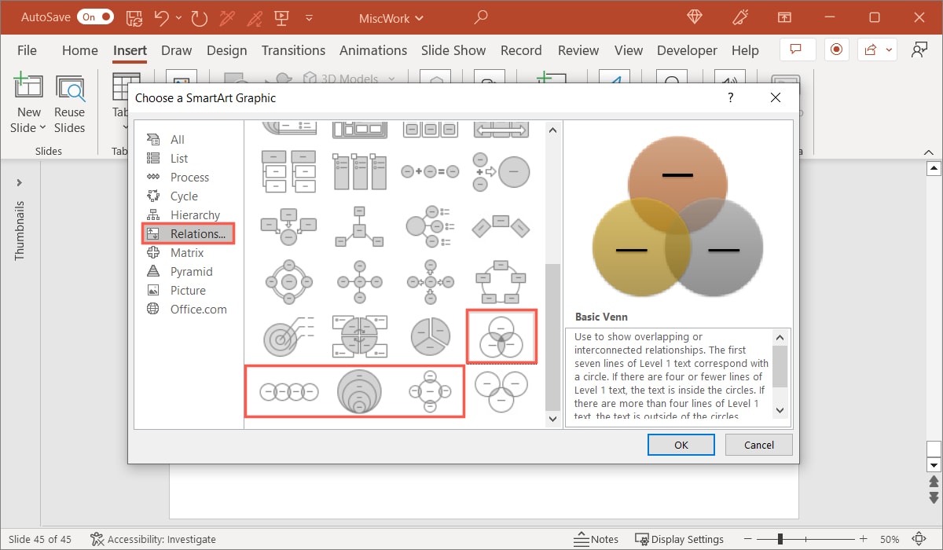The height and width of the screenshot is (550, 943).
Task: Click the Save icon in the Quick Access Toolbar
Action: coord(134,16)
